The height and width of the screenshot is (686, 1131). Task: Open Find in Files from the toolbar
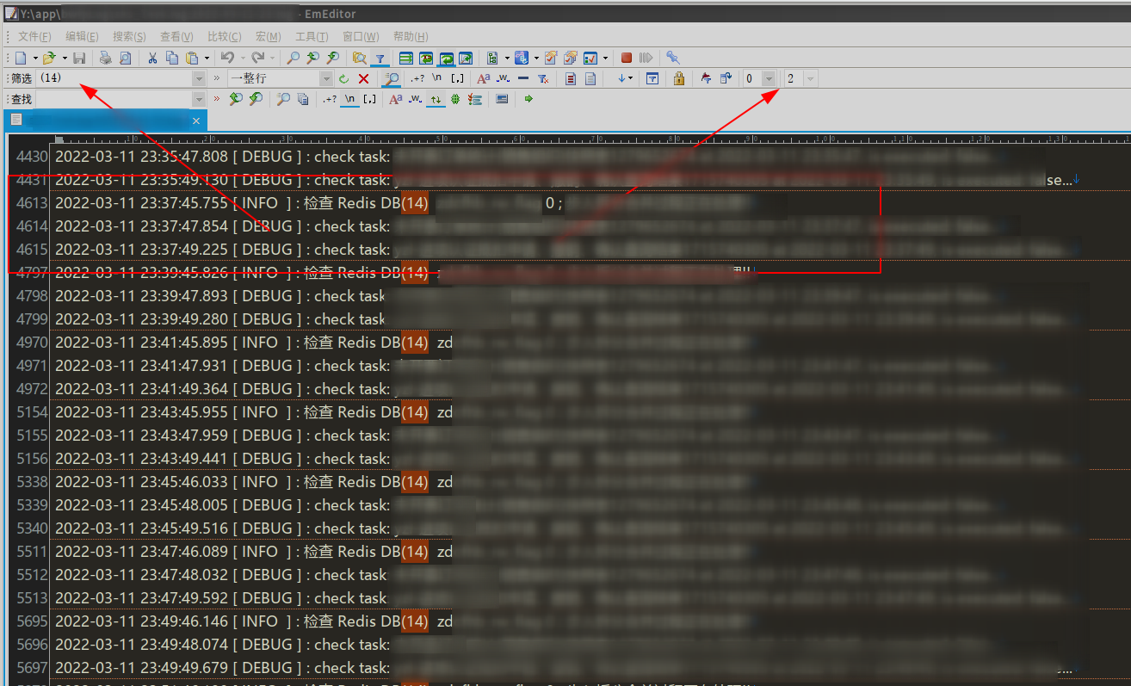click(x=359, y=58)
